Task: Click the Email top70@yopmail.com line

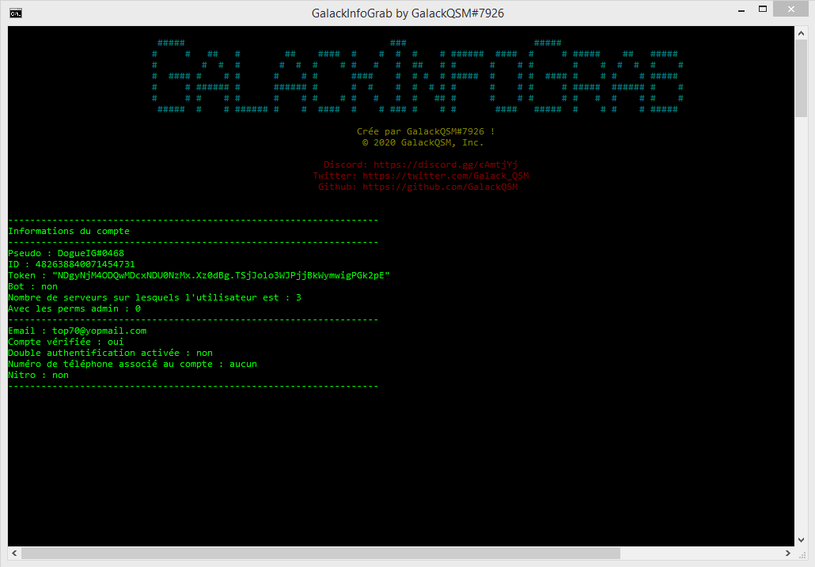Action: (78, 331)
